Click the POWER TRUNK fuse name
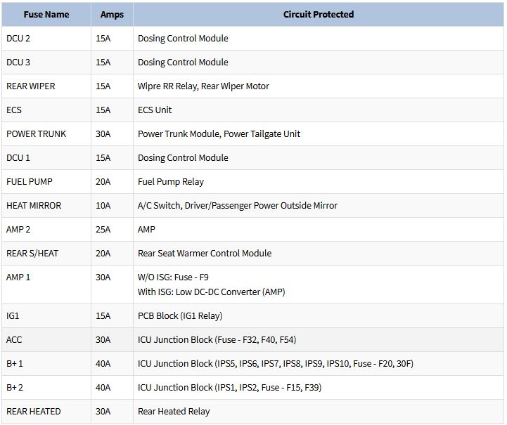 37,134
